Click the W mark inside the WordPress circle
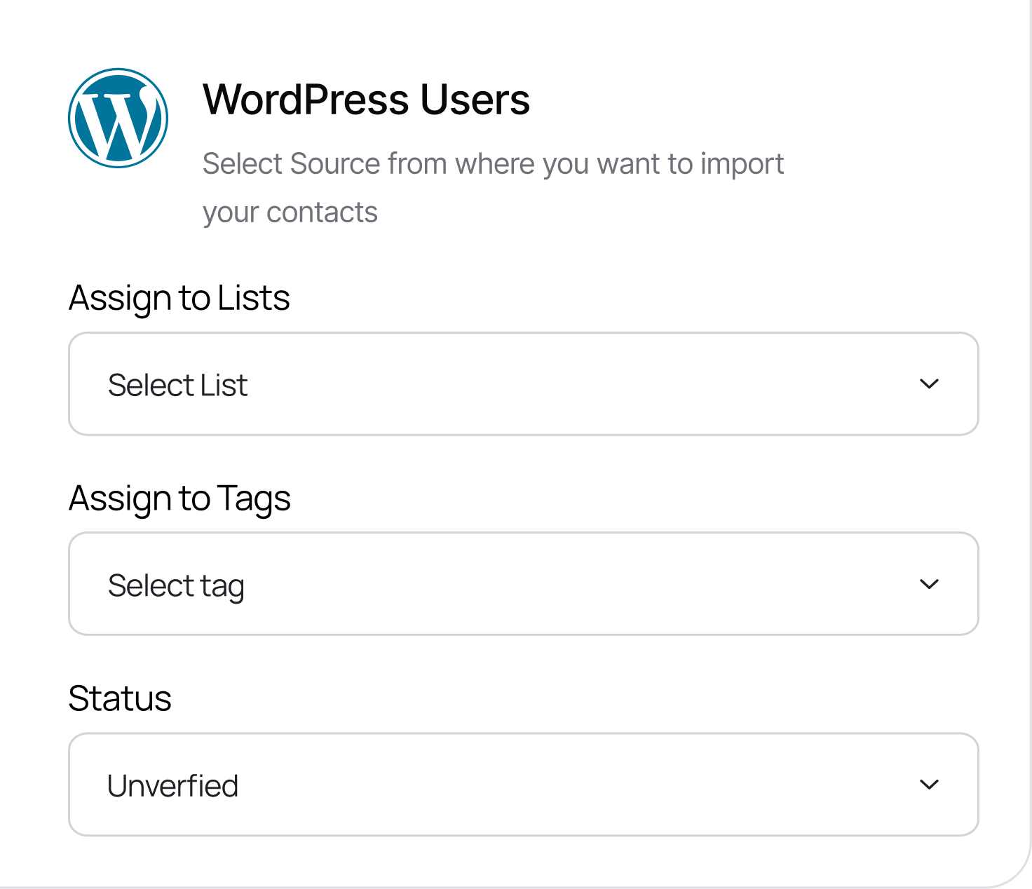Viewport: 1032px width, 889px height. click(x=118, y=117)
